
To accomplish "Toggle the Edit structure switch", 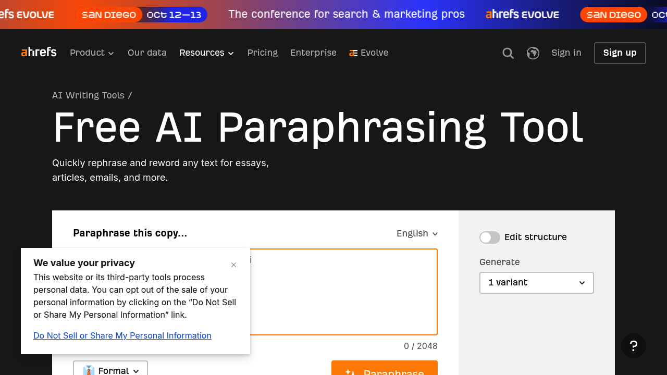I will coord(490,238).
